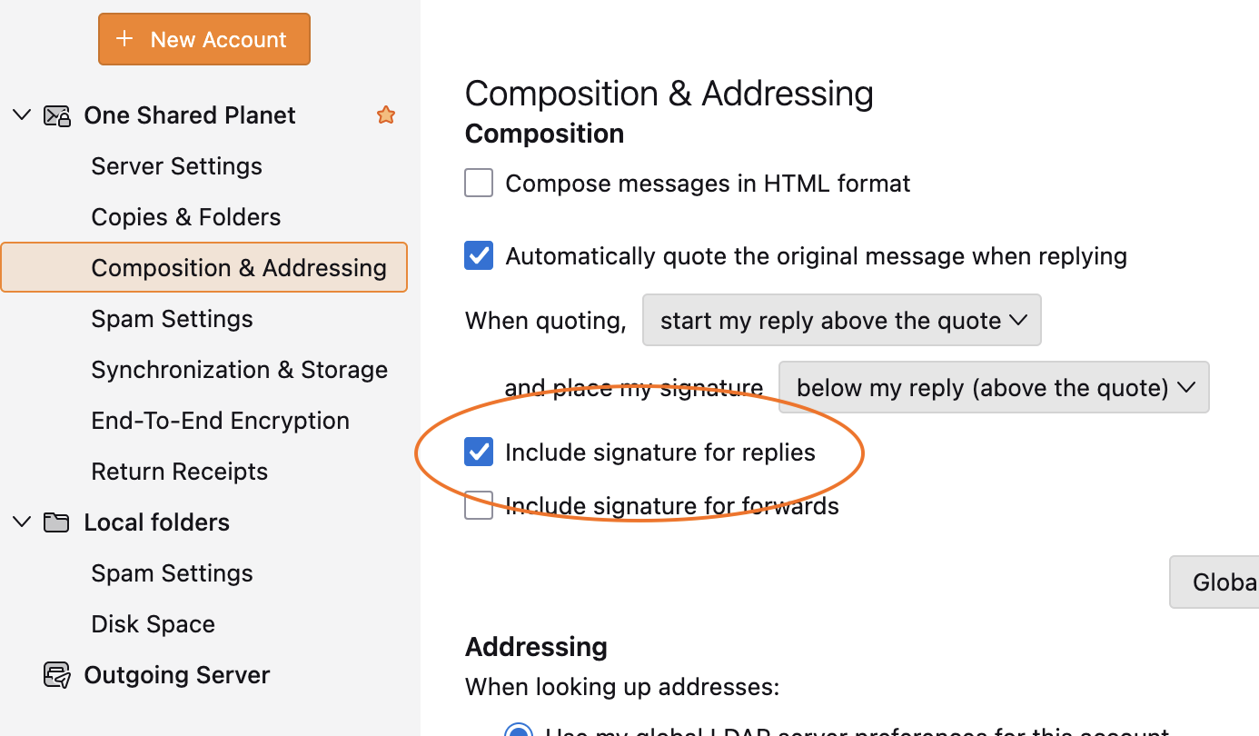Select the global LDAP server preferences radio

519,730
